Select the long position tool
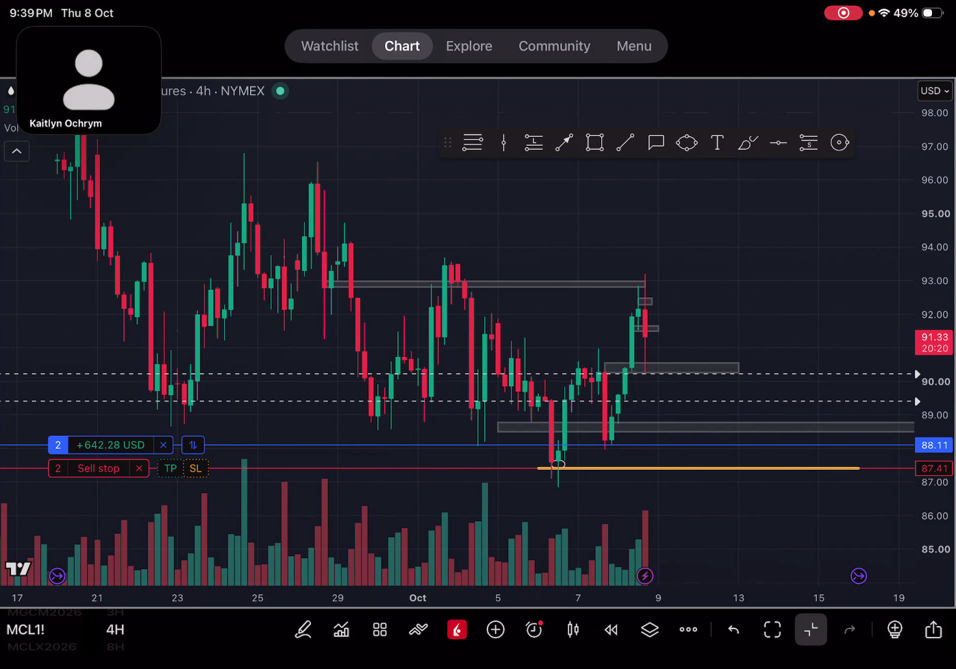 point(533,142)
